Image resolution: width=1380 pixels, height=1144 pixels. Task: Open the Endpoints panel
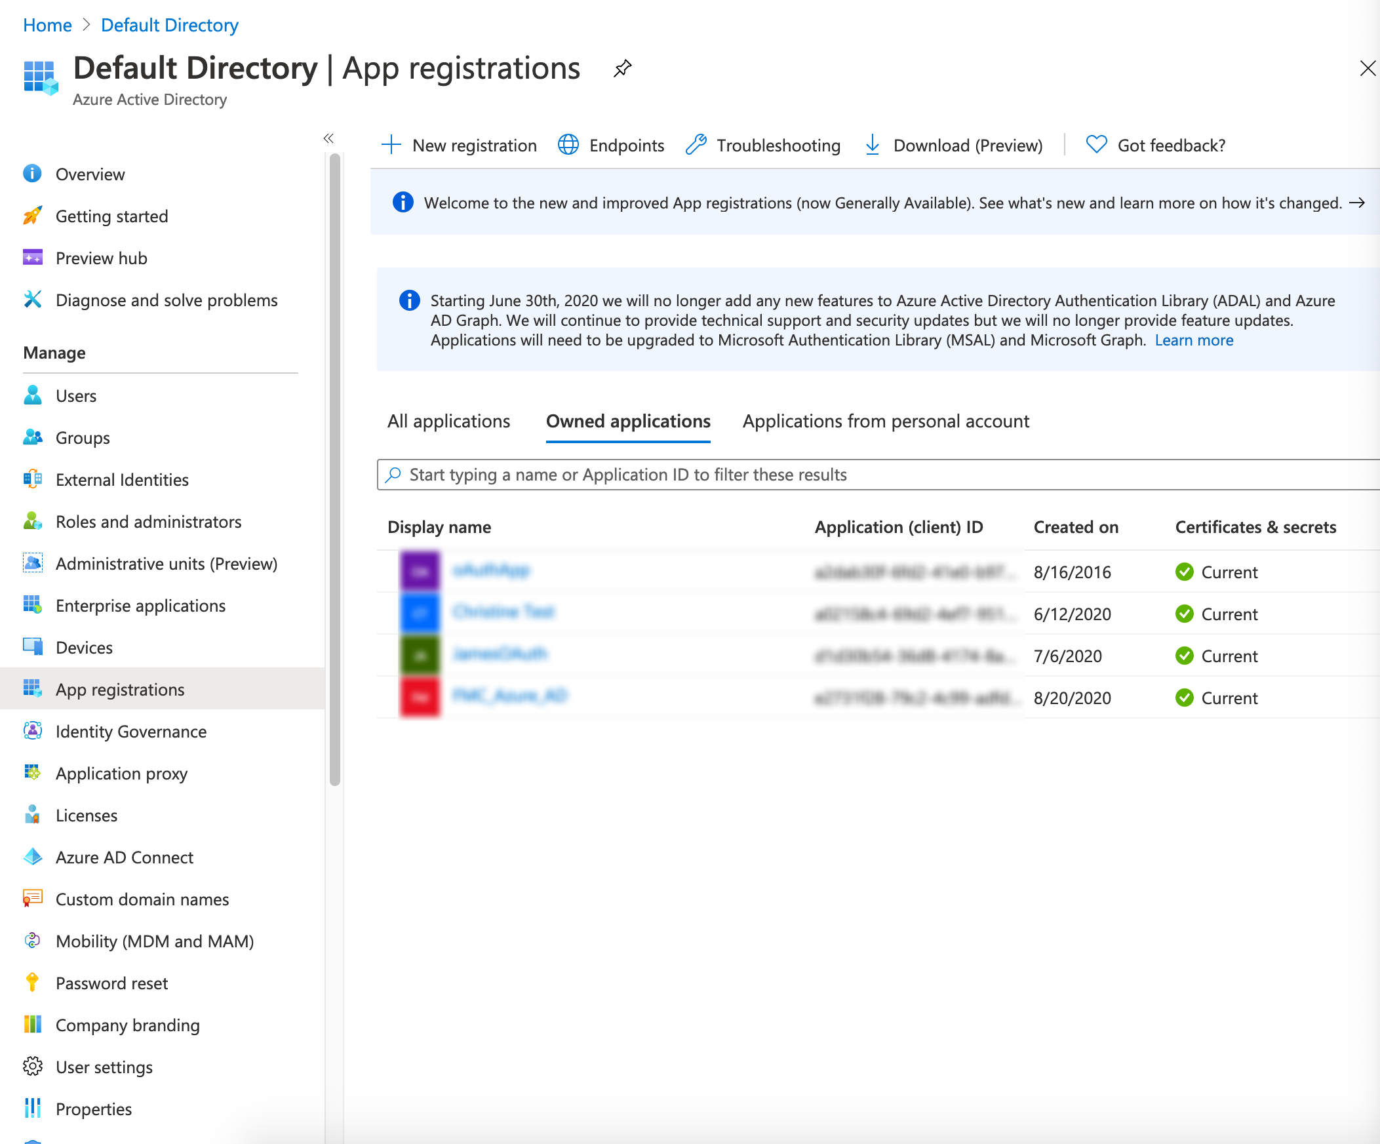pyautogui.click(x=610, y=146)
